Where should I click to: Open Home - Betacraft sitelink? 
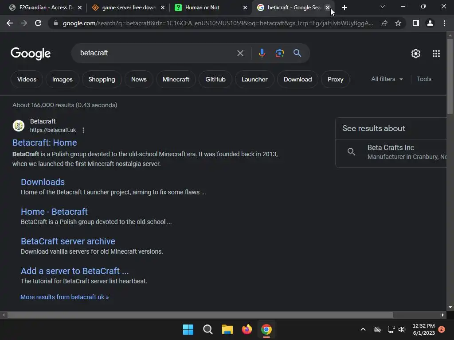[54, 212]
